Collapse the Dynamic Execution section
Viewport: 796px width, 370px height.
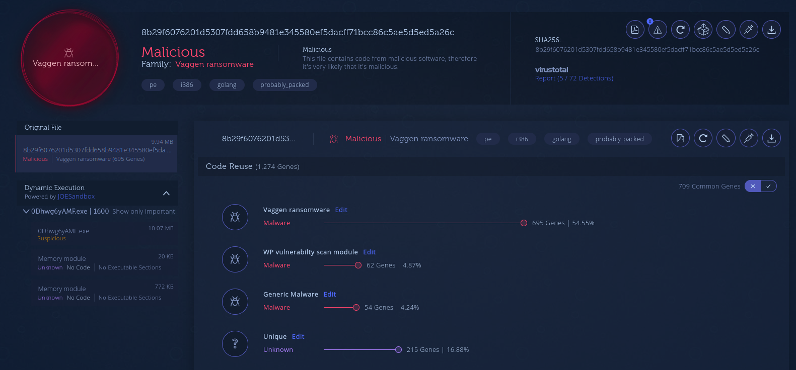[166, 194]
